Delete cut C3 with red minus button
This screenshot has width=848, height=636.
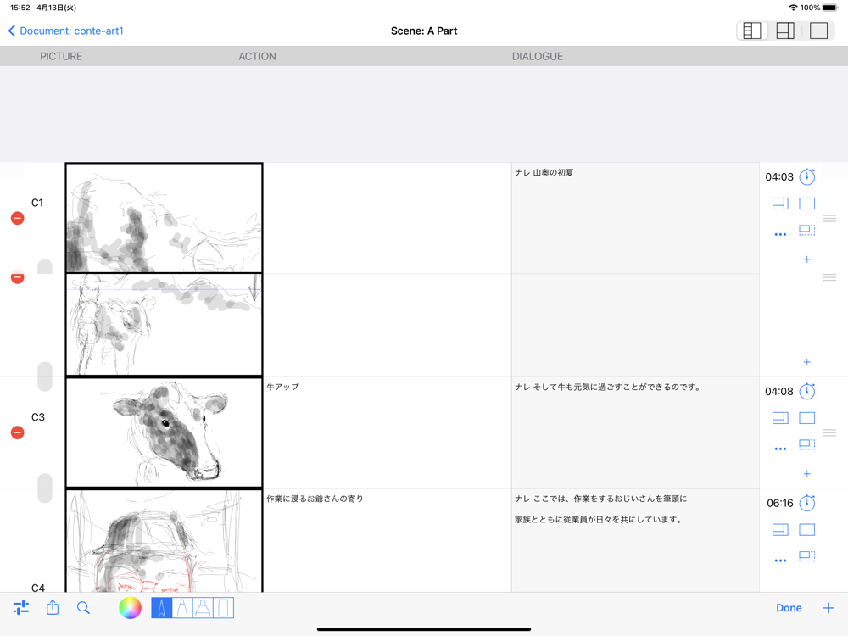coord(17,432)
